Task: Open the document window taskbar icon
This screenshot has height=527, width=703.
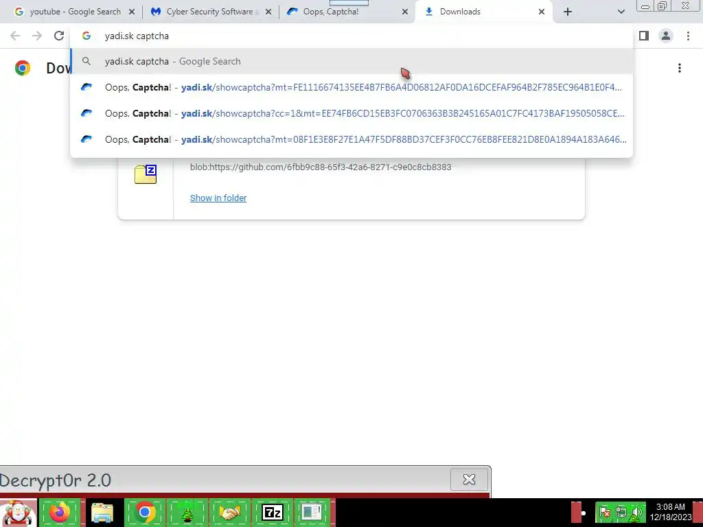Action: (312, 512)
